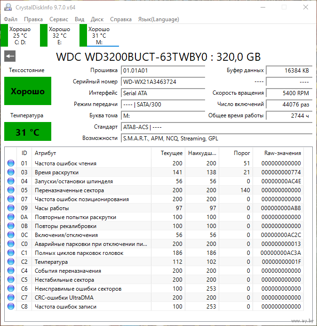The height and width of the screenshot is (326, 317).
Task: Click the Атрибут column header
Action: [x=91, y=153]
